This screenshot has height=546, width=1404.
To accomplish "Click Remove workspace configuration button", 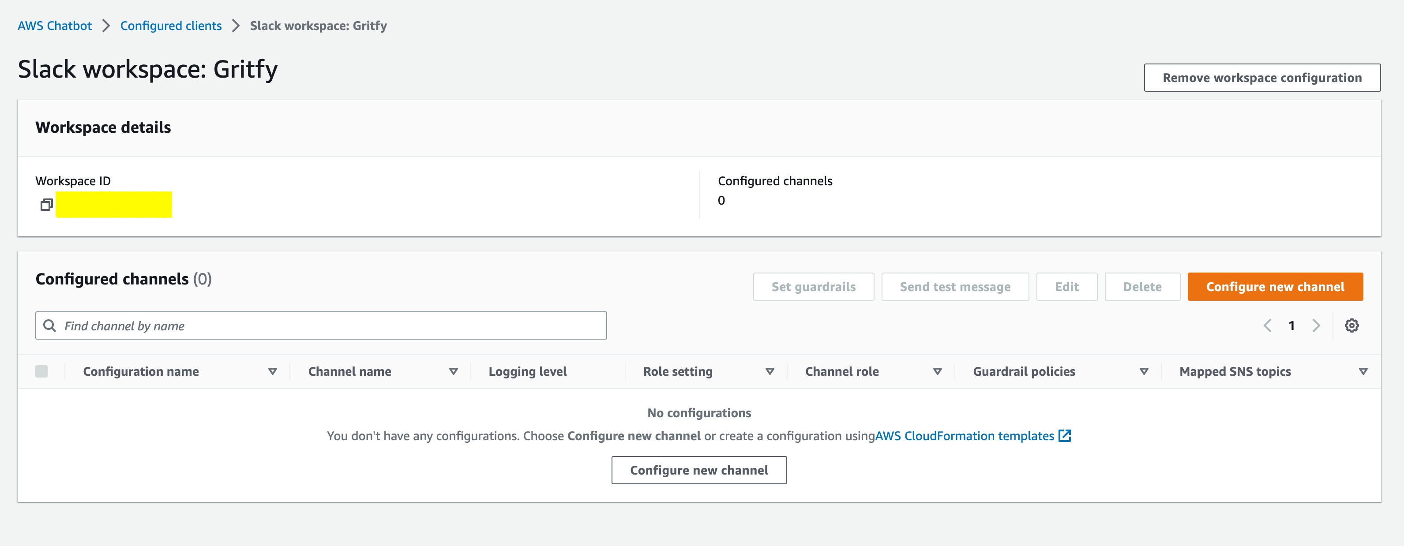I will (x=1262, y=77).
